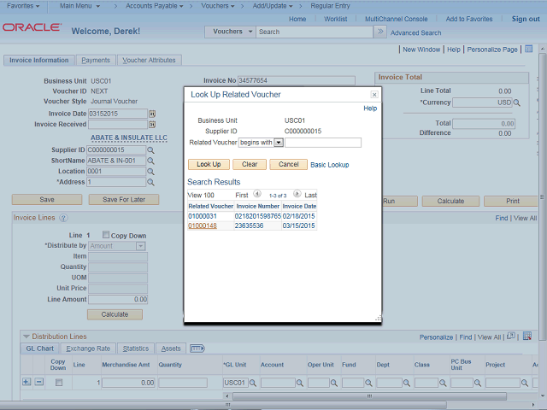Open the Favorites menu
Viewport: 547px width, 410px height.
23,6
